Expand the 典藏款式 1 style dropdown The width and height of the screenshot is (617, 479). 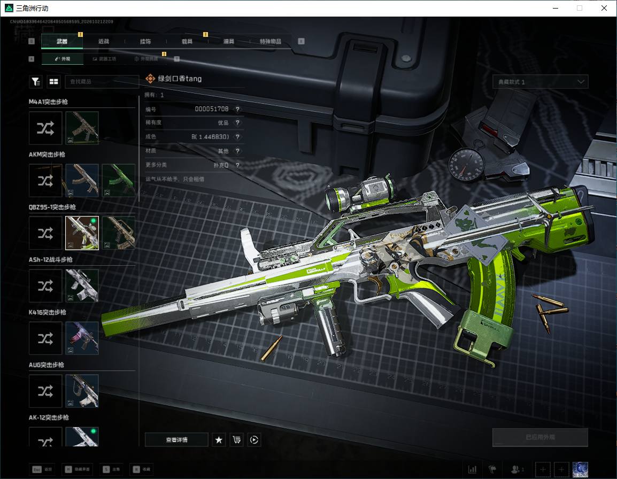click(x=540, y=82)
